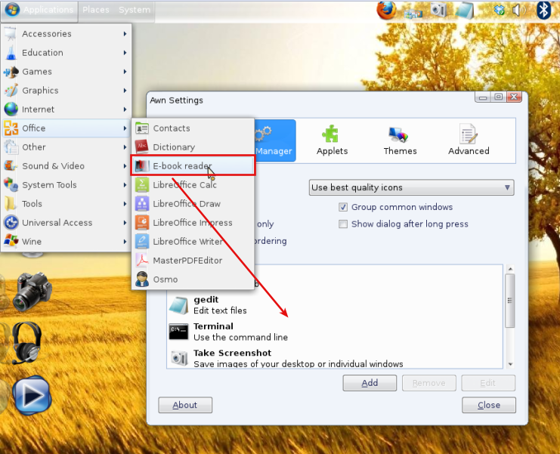Click the blue play media icon on dock
Image resolution: width=560 pixels, height=454 pixels.
tap(32, 396)
